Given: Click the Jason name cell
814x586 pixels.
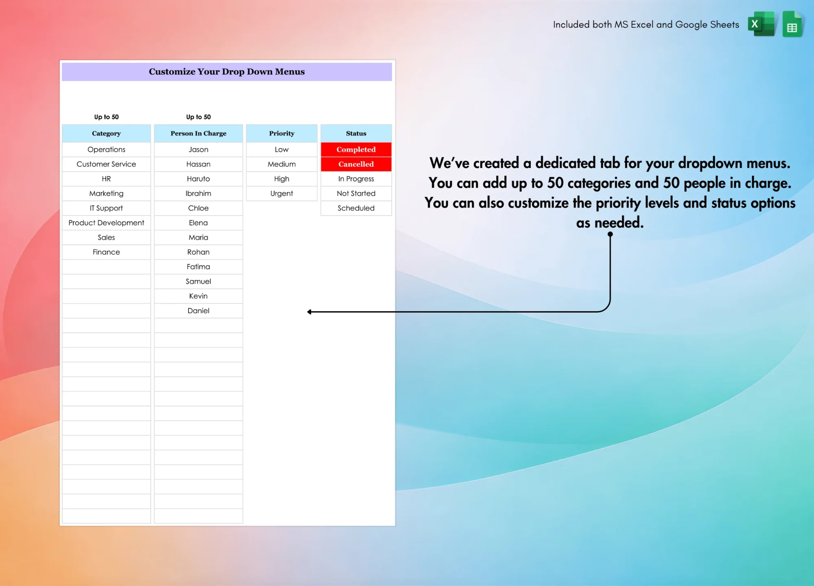Looking at the screenshot, I should 198,149.
